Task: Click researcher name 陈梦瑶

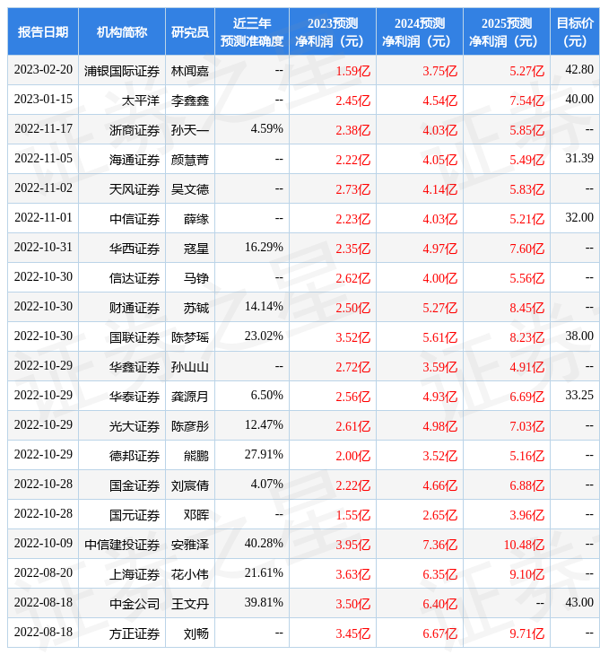Action: pyautogui.click(x=190, y=338)
